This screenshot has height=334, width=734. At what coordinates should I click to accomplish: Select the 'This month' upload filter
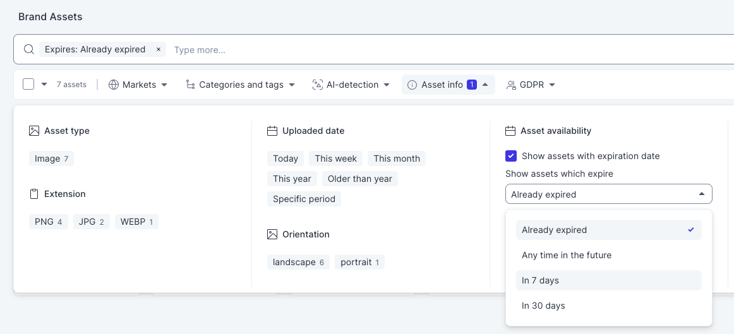[x=397, y=158]
